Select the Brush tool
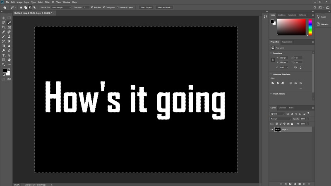The width and height of the screenshot is (331, 186). click(x=3, y=37)
